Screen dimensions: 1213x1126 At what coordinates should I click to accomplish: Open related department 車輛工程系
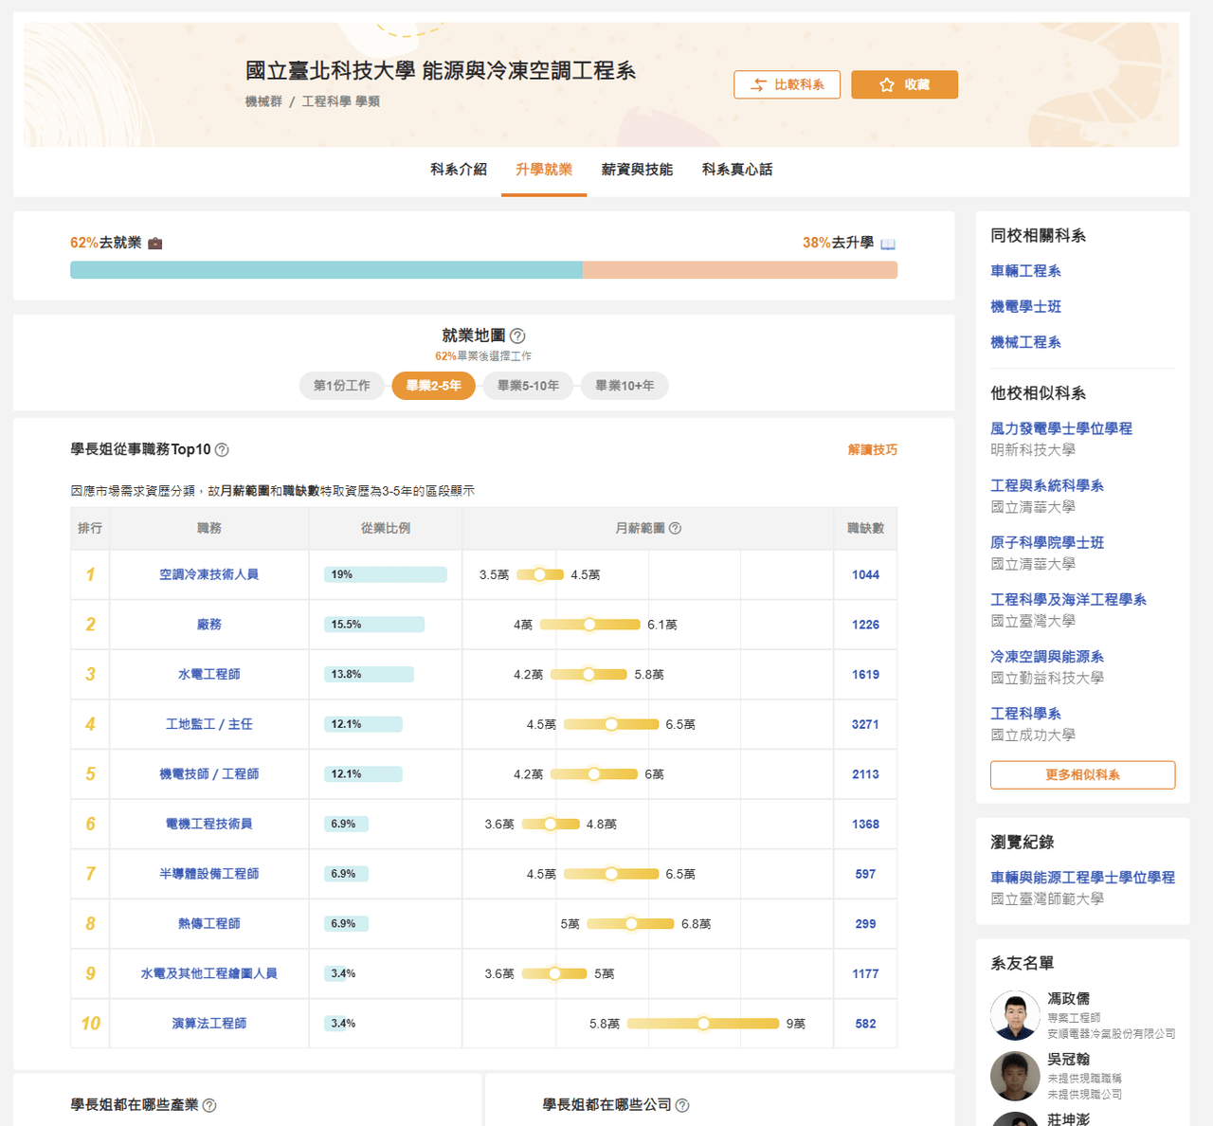pos(1025,271)
